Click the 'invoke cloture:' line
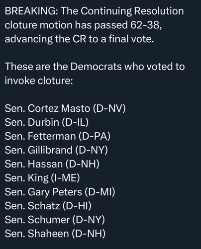This screenshot has width=201, height=249. pyautogui.click(x=39, y=81)
